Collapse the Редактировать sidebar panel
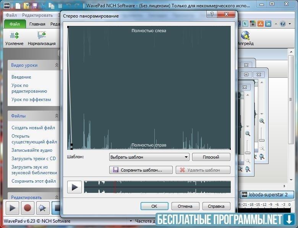This screenshot has height=228, width=298. click(x=57, y=197)
